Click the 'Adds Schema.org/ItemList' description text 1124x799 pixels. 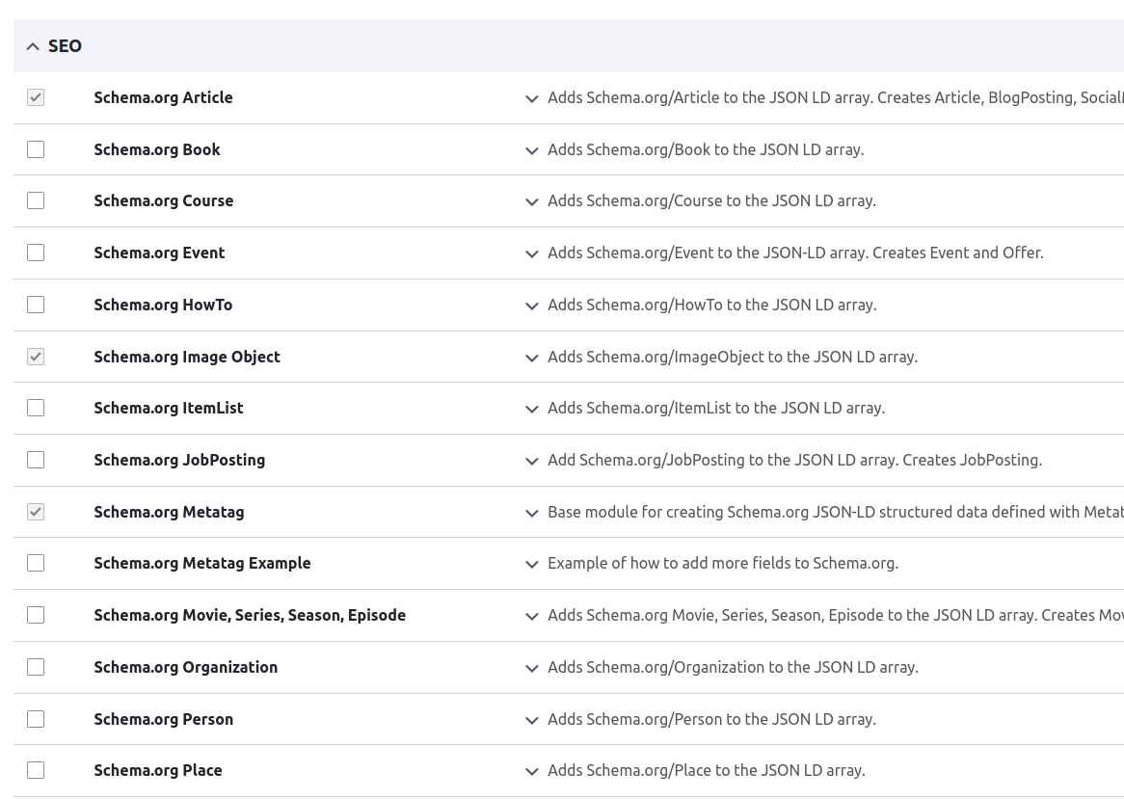[716, 408]
